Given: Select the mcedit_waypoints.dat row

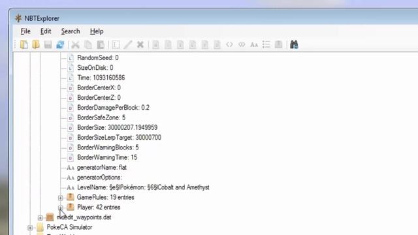Looking at the screenshot, I should point(84,217).
